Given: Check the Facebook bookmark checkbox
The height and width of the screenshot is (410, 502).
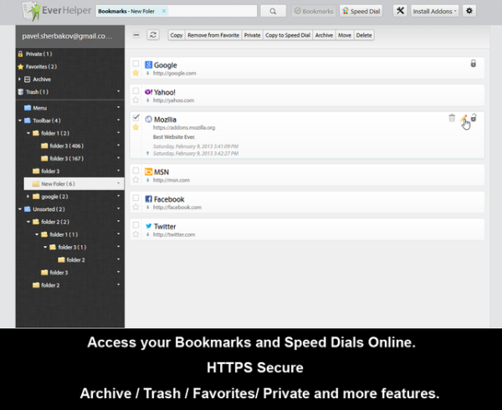Looking at the screenshot, I should [136, 197].
